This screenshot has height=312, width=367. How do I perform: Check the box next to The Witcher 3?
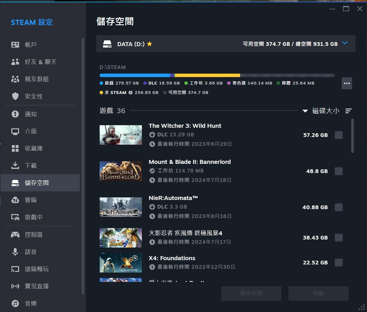[x=339, y=135]
